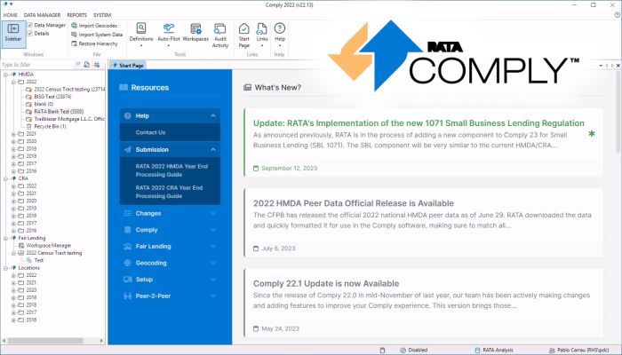Open Recycle Bin (1) in HMDA tree

tap(46, 126)
